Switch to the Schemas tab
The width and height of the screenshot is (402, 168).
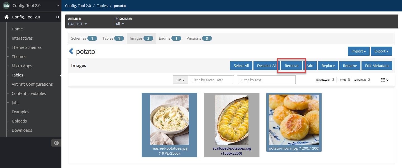click(84, 38)
